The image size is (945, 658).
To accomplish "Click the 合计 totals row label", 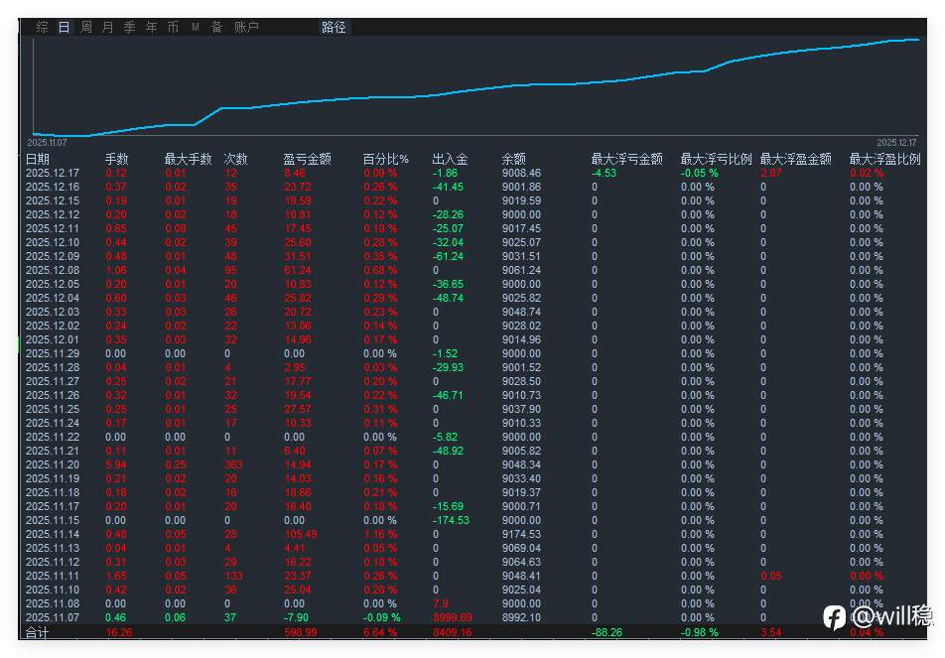I will [37, 632].
